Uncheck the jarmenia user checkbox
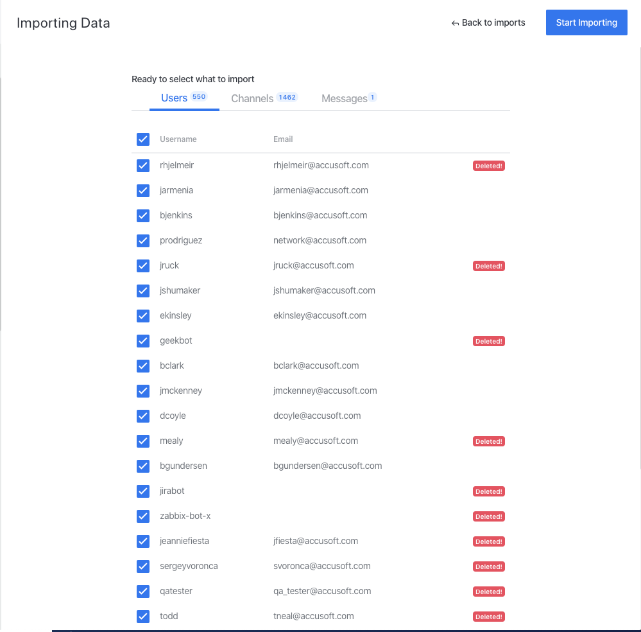 click(x=143, y=191)
